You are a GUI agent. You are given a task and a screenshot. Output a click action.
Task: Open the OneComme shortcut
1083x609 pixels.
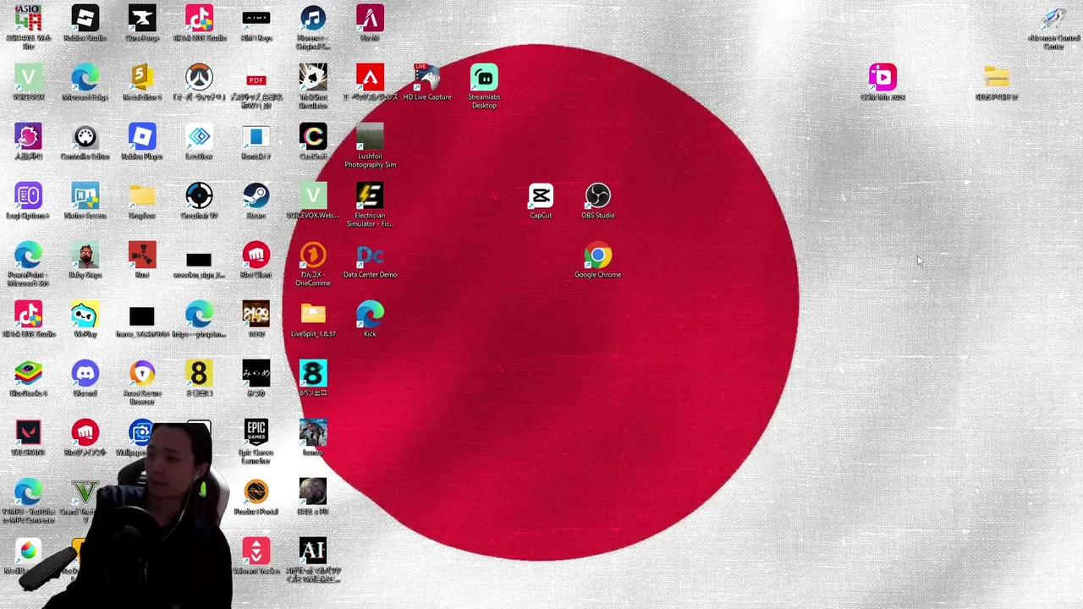(x=313, y=255)
